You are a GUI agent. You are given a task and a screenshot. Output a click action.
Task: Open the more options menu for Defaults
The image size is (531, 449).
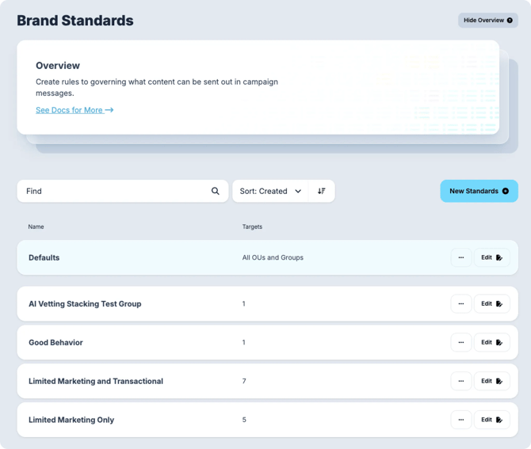coord(460,257)
